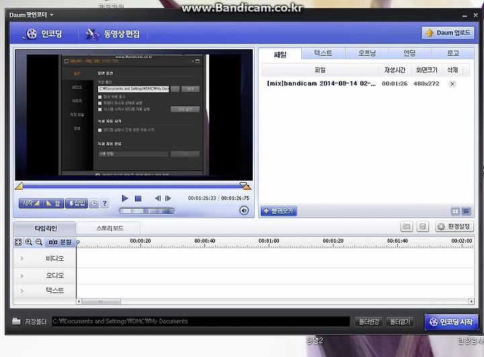Viewport: 484px width, 357px height.
Task: Switch file list to thumbnail view
Action: coord(455,211)
